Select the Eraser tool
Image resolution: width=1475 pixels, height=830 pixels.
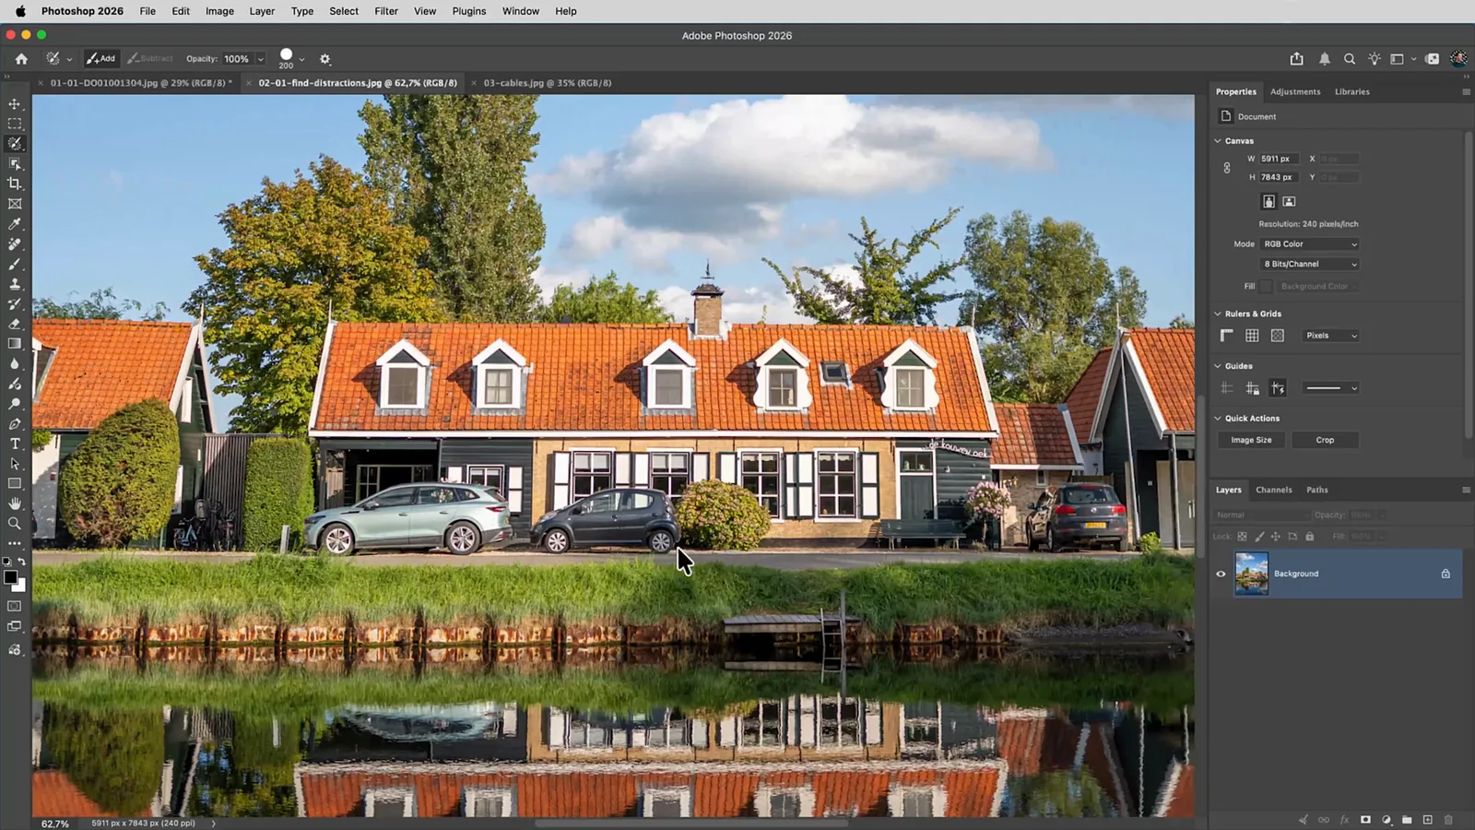click(x=15, y=324)
